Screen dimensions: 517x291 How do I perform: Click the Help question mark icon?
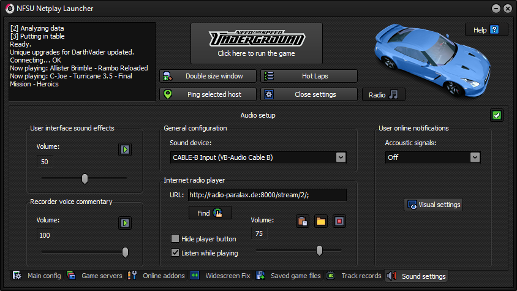[494, 29]
